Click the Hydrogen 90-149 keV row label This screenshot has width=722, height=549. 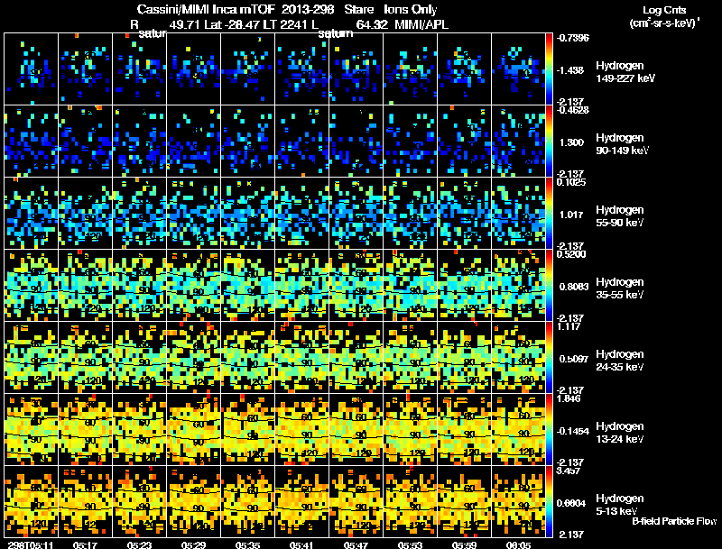[622, 144]
